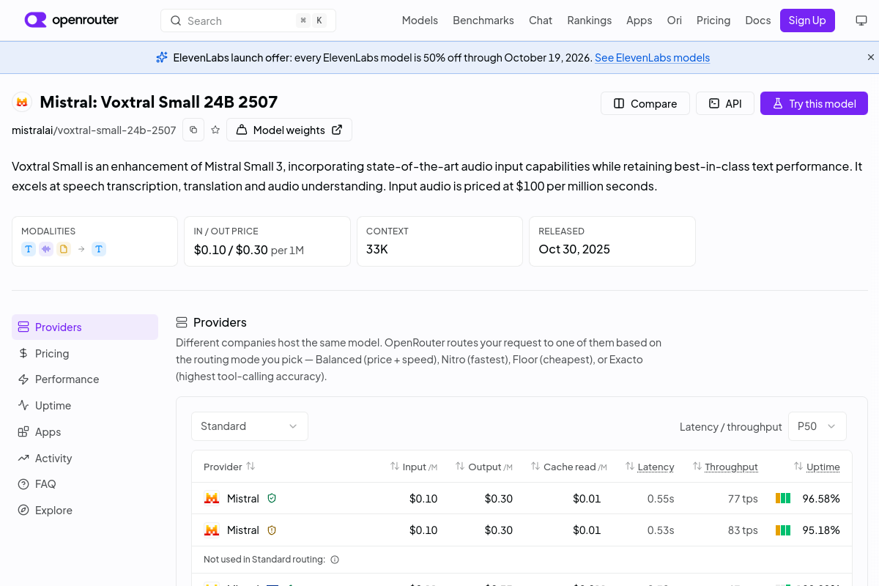Favorite this model with the star icon

point(215,130)
